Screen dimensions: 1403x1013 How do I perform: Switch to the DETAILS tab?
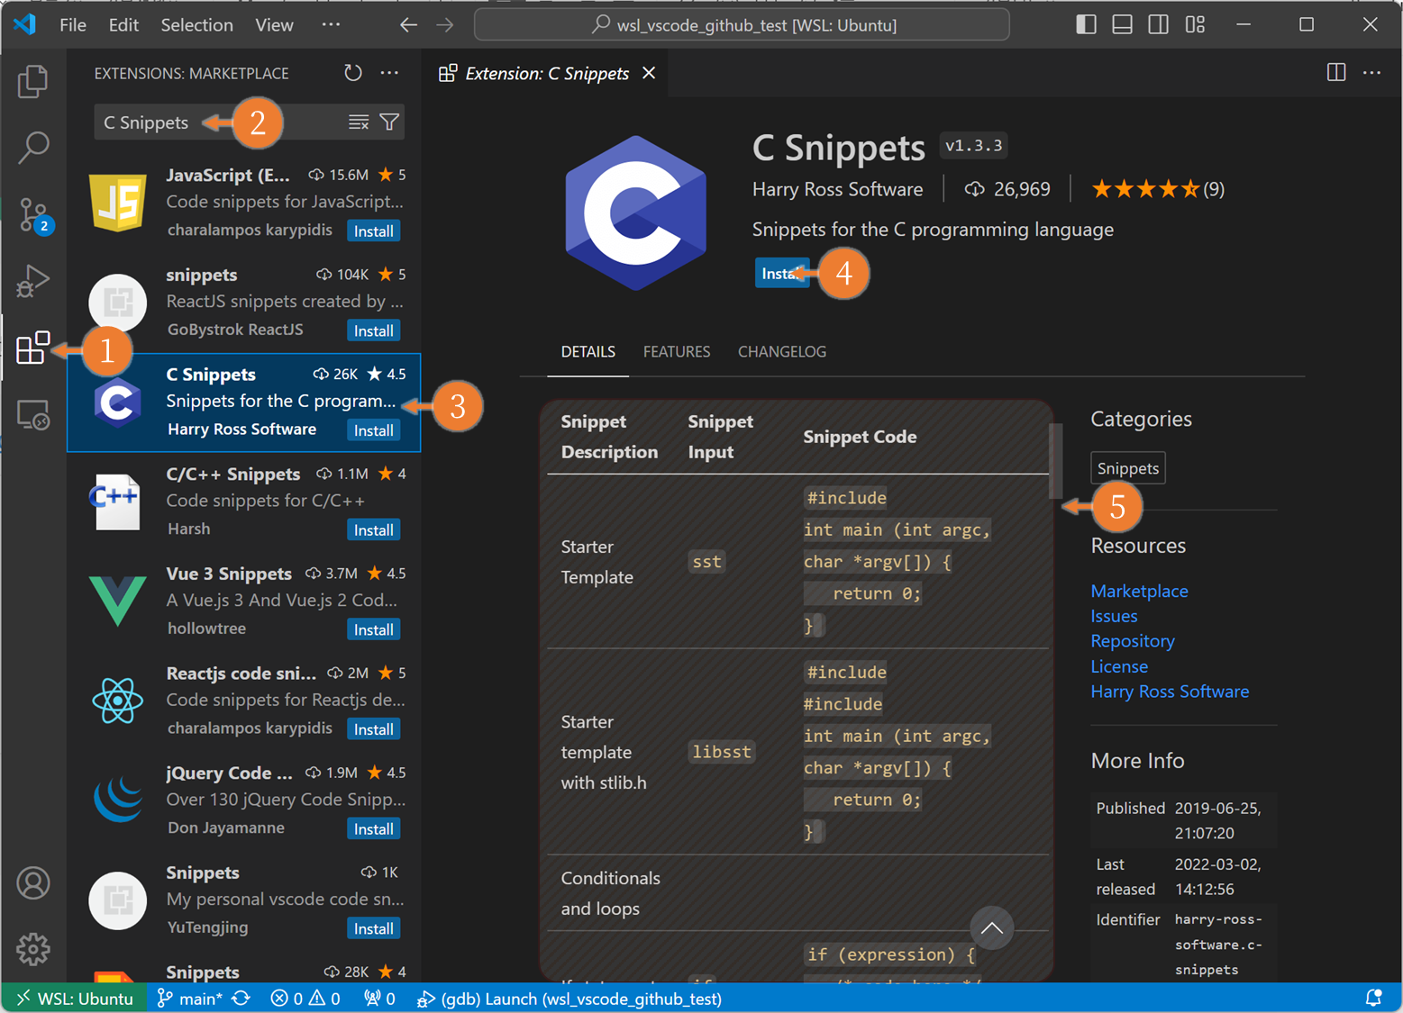tap(588, 352)
